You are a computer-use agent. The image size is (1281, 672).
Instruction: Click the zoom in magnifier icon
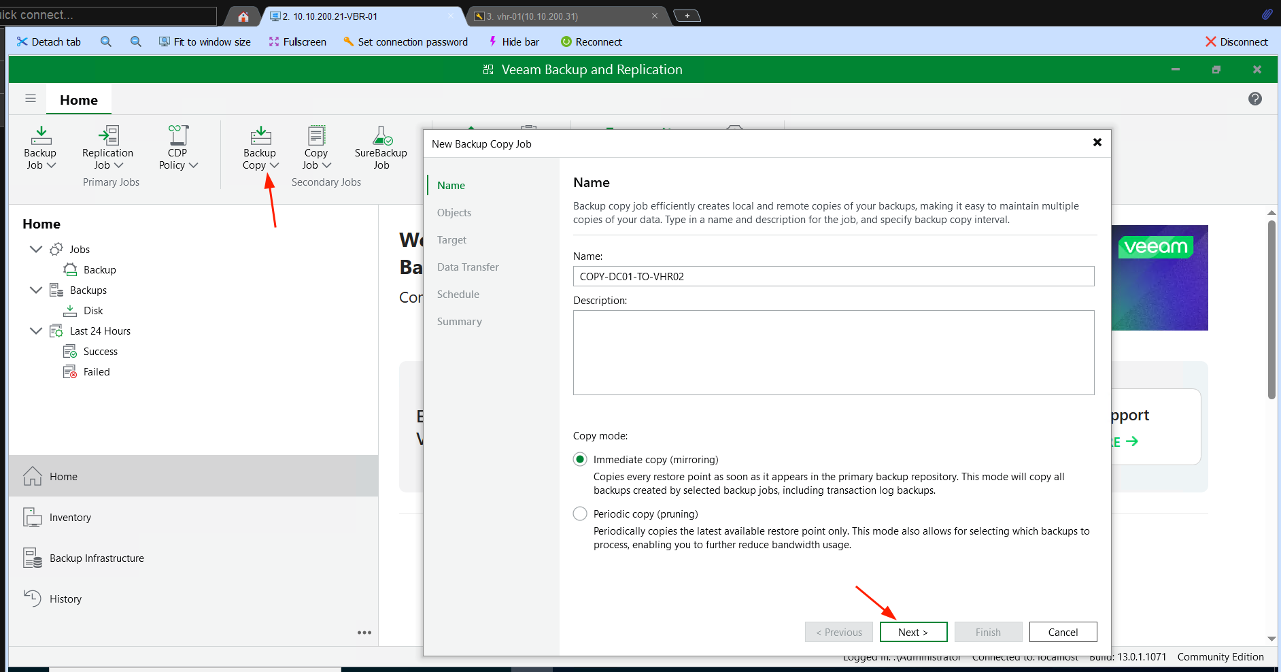click(106, 41)
